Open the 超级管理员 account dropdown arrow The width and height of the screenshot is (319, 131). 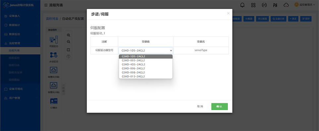coord(314,5)
